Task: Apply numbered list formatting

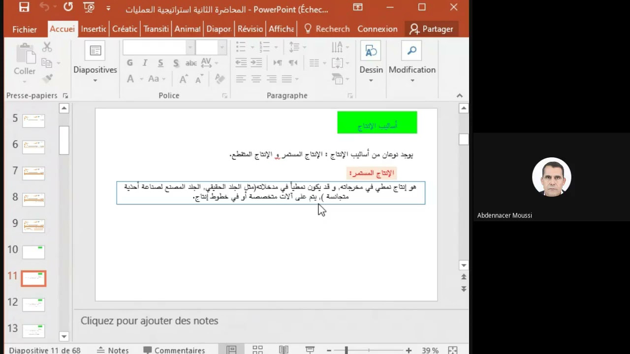Action: pyautogui.click(x=265, y=47)
